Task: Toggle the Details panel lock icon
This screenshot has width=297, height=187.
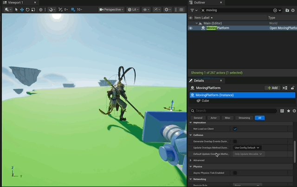Action: (292, 88)
